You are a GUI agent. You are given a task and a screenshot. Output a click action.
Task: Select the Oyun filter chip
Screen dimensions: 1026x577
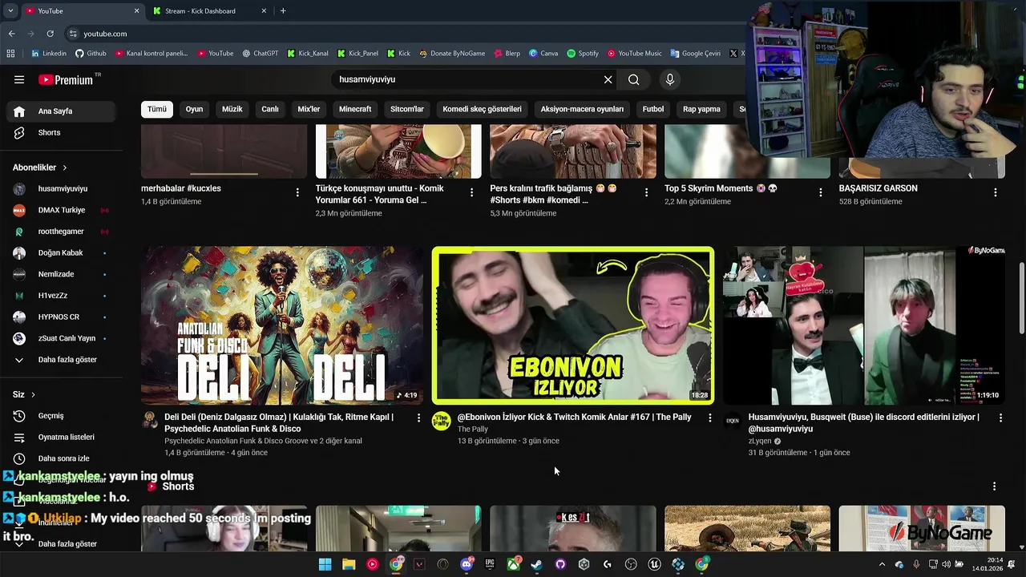point(195,109)
